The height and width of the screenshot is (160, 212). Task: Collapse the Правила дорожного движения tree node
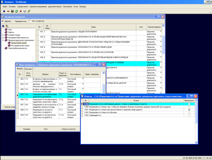coord(3,40)
